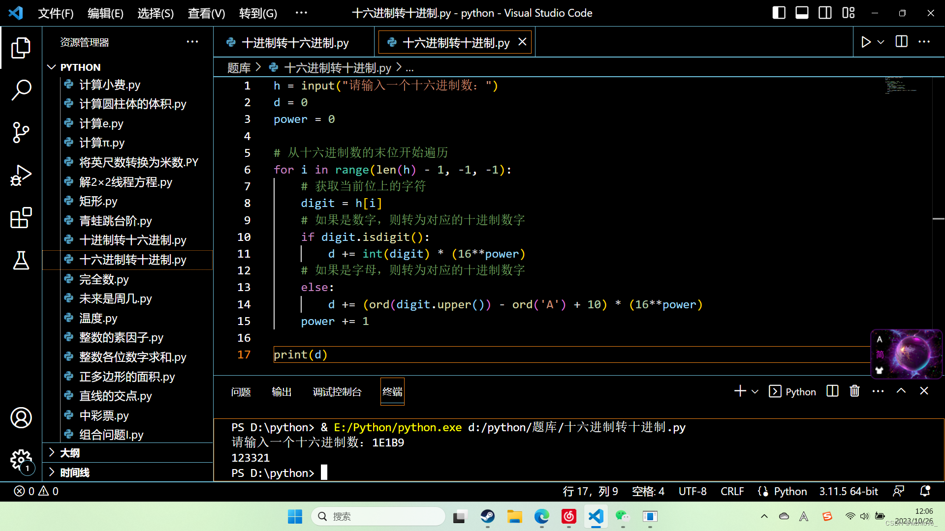This screenshot has width=945, height=531.
Task: Click 题库 breadcrumb in editor
Action: pos(239,67)
